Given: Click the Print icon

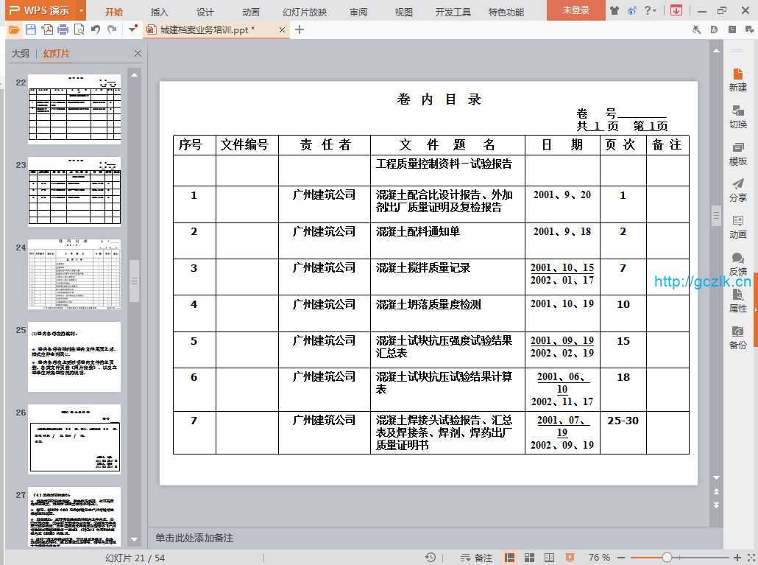Looking at the screenshot, I should click(63, 29).
